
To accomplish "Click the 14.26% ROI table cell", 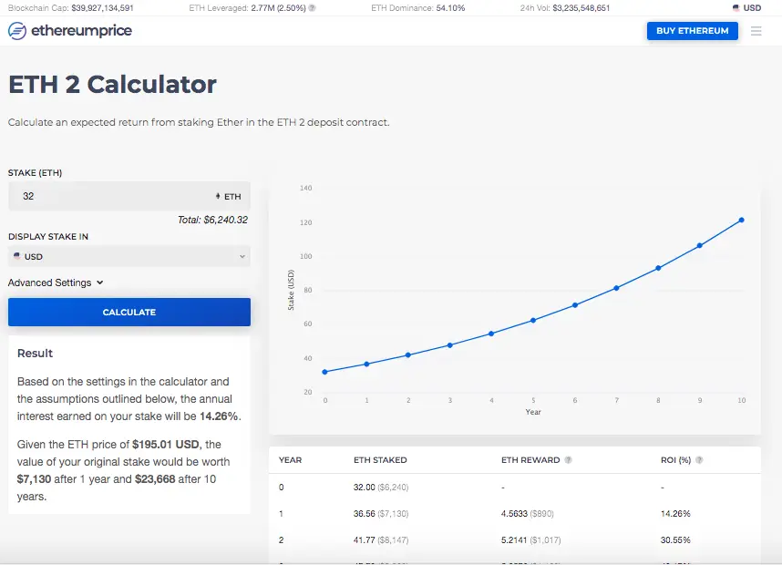I will coord(675,514).
